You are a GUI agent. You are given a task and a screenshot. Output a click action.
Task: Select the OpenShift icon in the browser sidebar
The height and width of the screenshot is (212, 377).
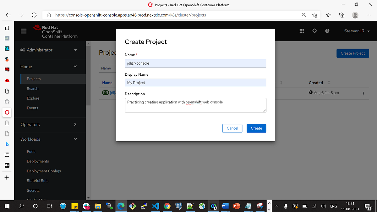[x=7, y=112]
